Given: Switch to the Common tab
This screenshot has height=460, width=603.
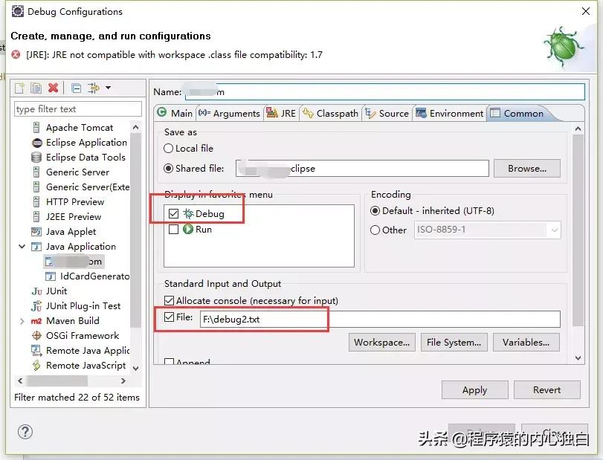Looking at the screenshot, I should coord(517,114).
